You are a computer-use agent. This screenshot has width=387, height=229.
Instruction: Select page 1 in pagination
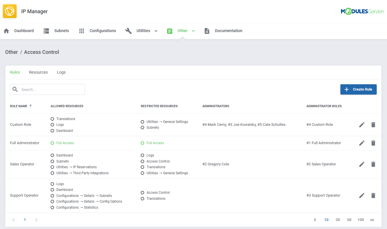click(25, 220)
